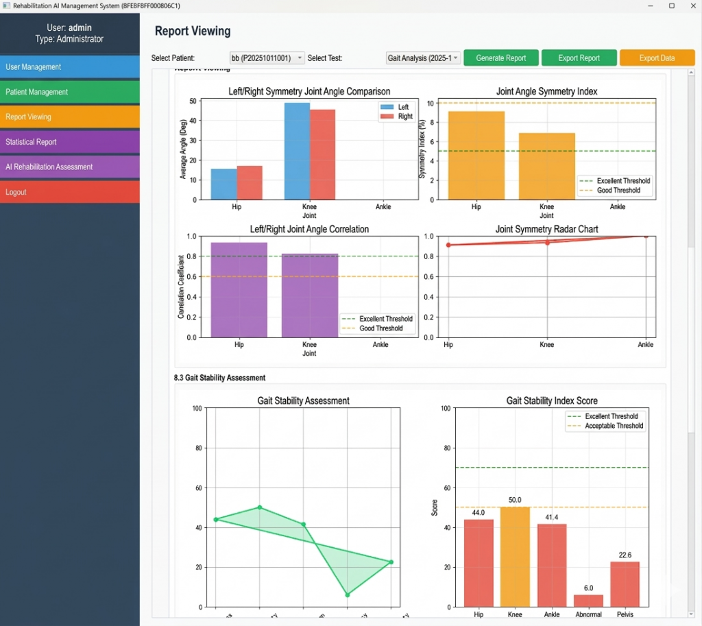Click the report area vertical scrollbar track
The height and width of the screenshot is (626, 702).
pos(691,343)
